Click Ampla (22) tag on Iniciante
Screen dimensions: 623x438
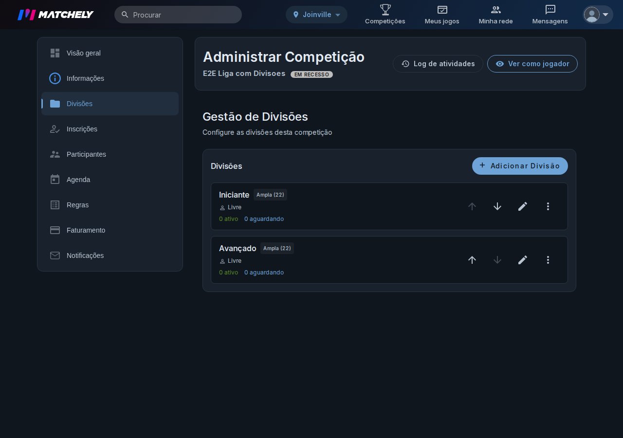pos(270,195)
